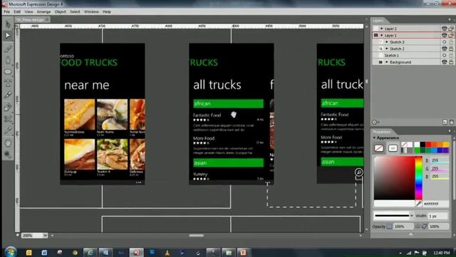This screenshot has width=456, height=257.
Task: Click the vertical hue spectrum bar
Action: [418, 178]
